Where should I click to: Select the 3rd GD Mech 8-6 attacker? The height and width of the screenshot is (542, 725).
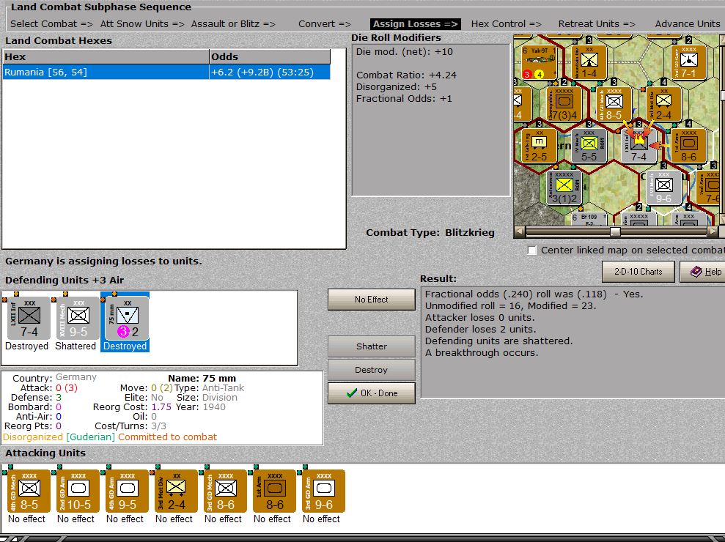(225, 491)
